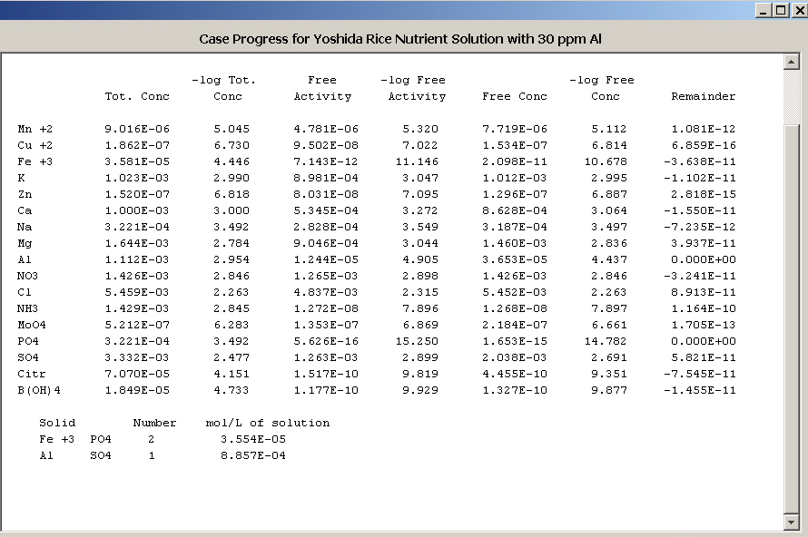Click Mg remainder value 3.937E-11

click(704, 243)
